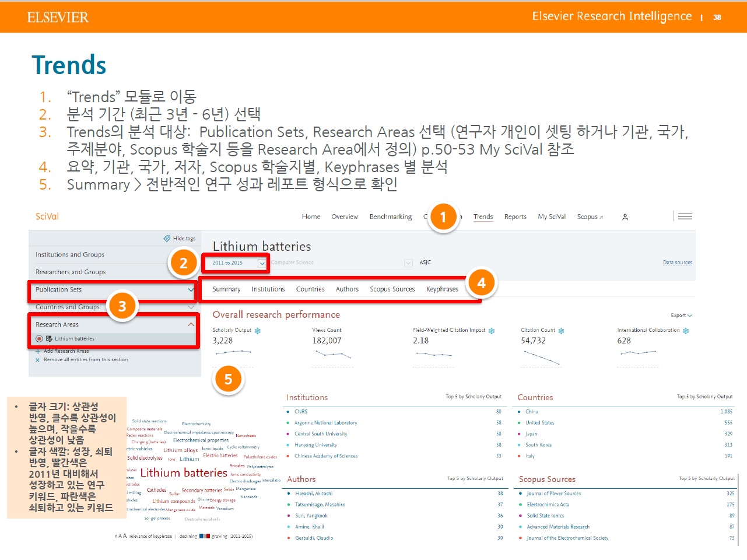Click the Lithium batteries keyphrase in word cloud
The image size is (747, 560).
(x=184, y=473)
